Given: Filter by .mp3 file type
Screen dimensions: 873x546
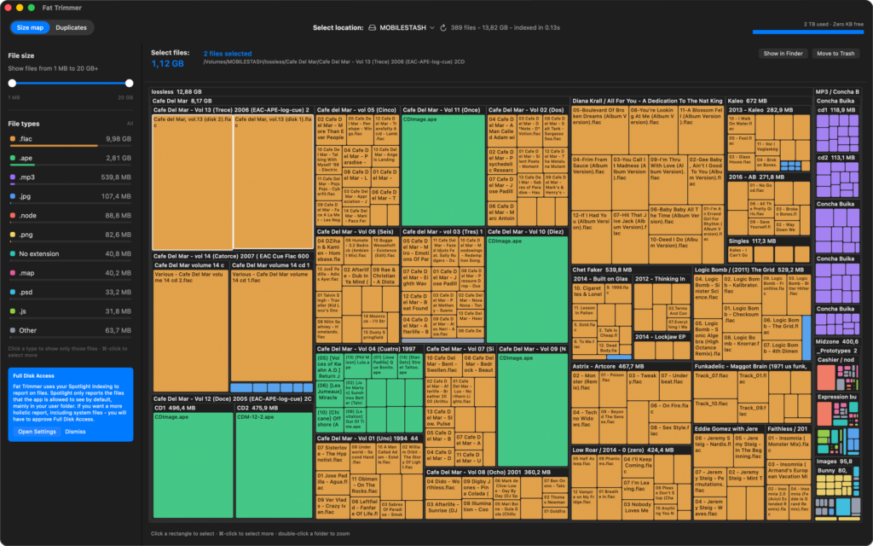Looking at the screenshot, I should pos(70,177).
